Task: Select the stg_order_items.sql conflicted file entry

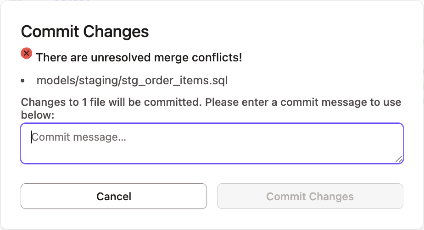Action: click(132, 81)
